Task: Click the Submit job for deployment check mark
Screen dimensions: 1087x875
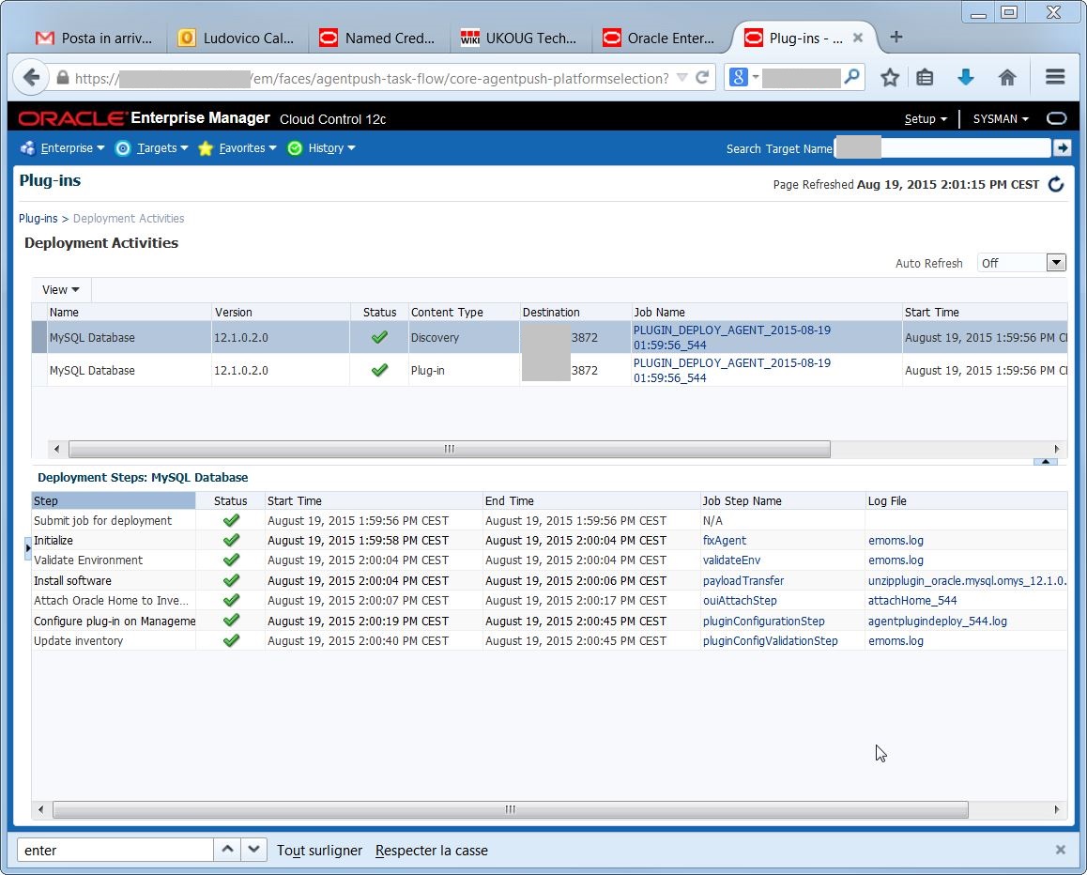Action: point(231,520)
